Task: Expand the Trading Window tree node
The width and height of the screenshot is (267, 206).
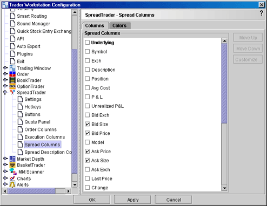Action: [5, 68]
